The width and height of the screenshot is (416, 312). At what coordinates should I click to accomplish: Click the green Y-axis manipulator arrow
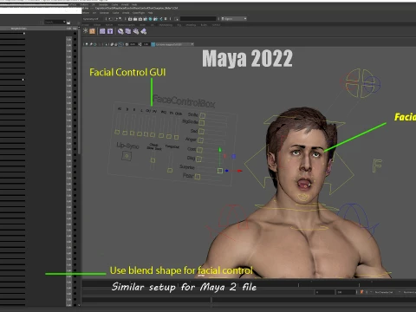click(x=220, y=150)
